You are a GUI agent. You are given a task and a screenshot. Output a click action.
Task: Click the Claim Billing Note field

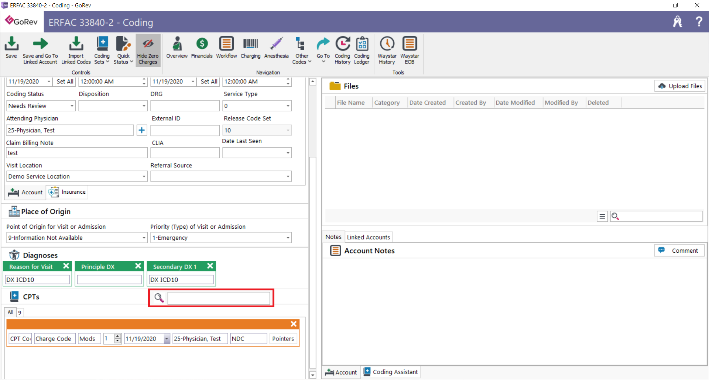point(77,153)
